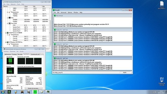Open the Network menu in HWMonitor
167x94 pixels.
(13, 4)
